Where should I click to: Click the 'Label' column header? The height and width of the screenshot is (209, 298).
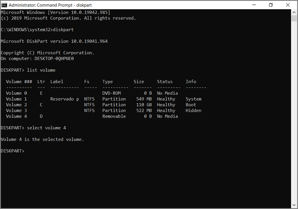(x=57, y=82)
